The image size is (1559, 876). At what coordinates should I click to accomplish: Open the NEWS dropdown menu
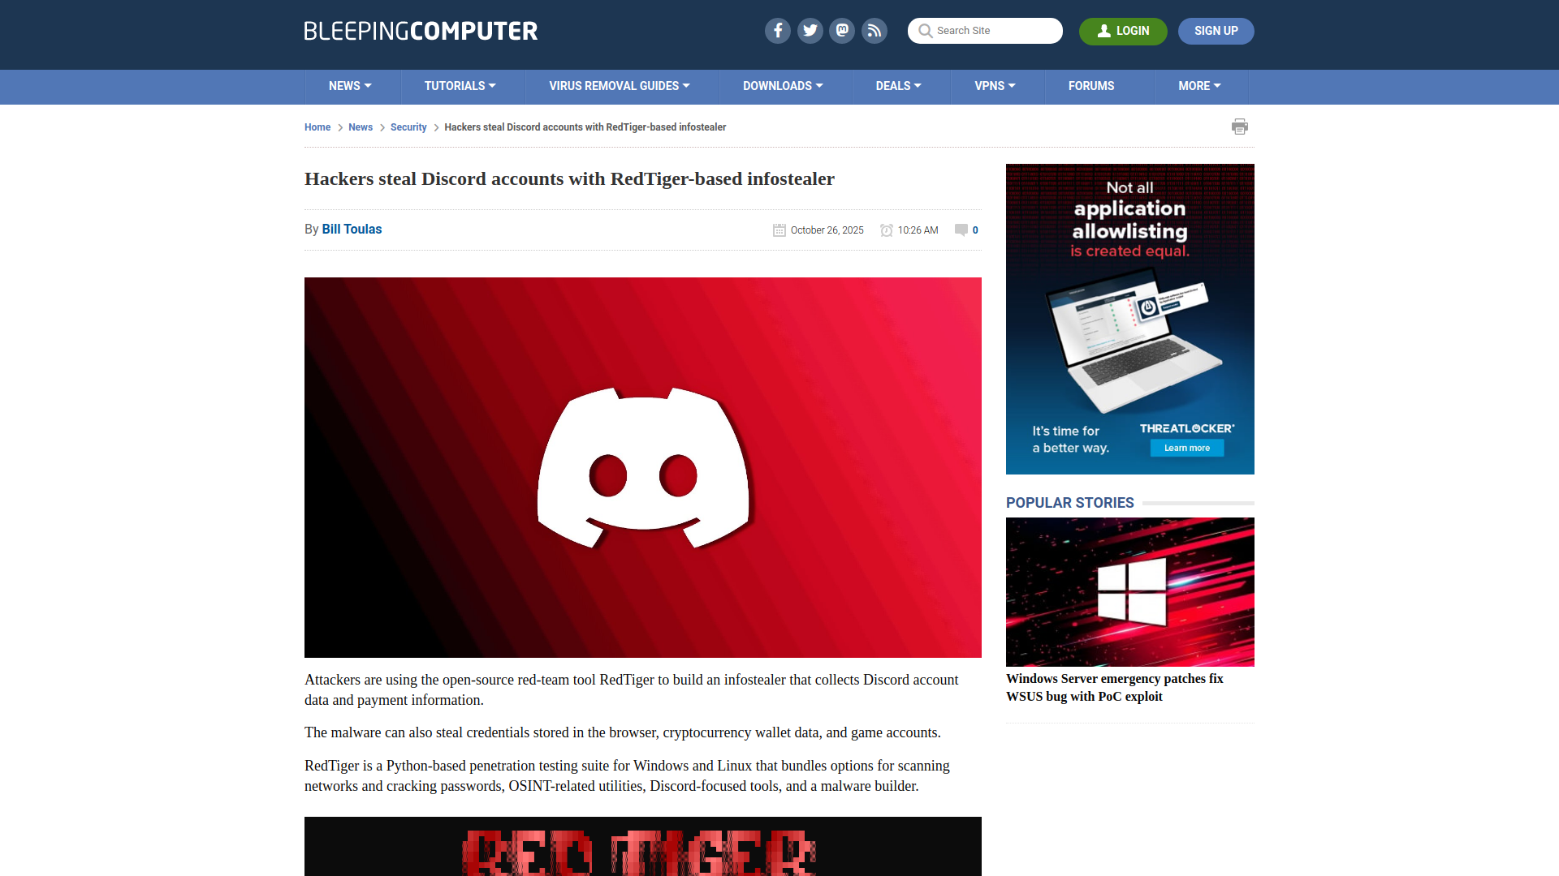point(350,86)
